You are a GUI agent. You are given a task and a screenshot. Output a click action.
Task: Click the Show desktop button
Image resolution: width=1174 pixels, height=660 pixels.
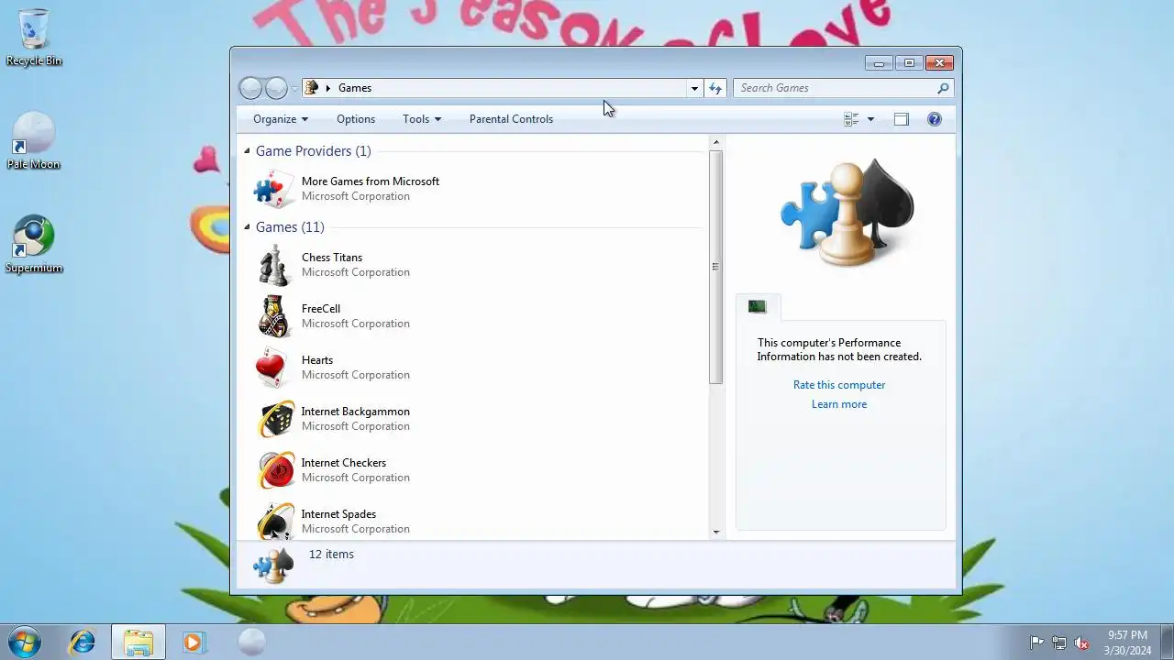coord(1167,642)
